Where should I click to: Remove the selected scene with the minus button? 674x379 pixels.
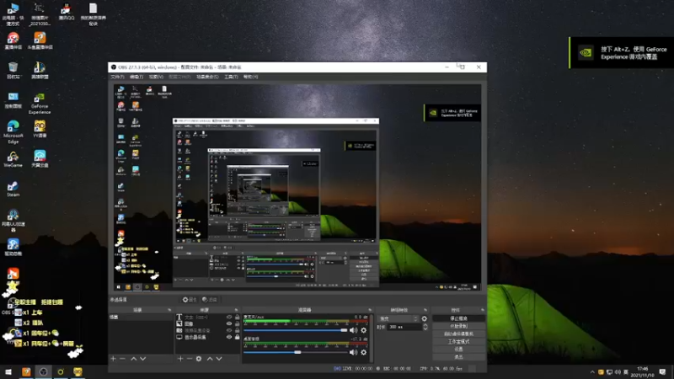tap(122, 359)
